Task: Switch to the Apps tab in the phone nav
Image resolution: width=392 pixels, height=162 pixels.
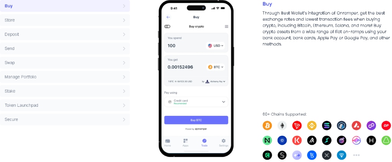Action: click(186, 143)
